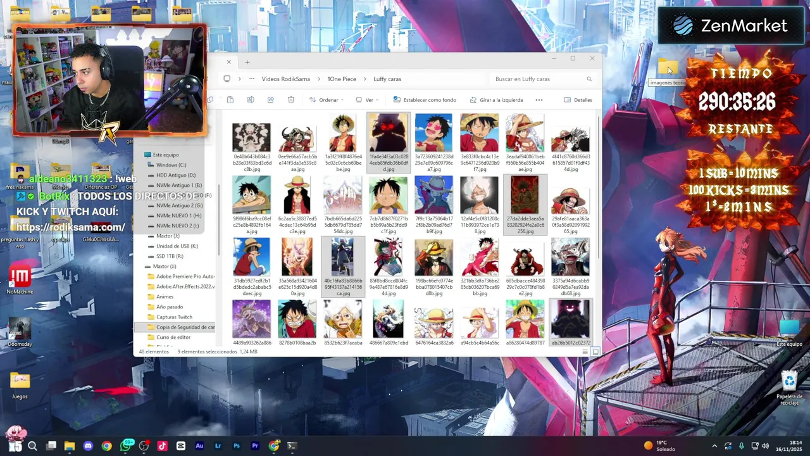Screen dimensions: 810x456
Task: Switch to details list view in status bar
Action: point(585,351)
